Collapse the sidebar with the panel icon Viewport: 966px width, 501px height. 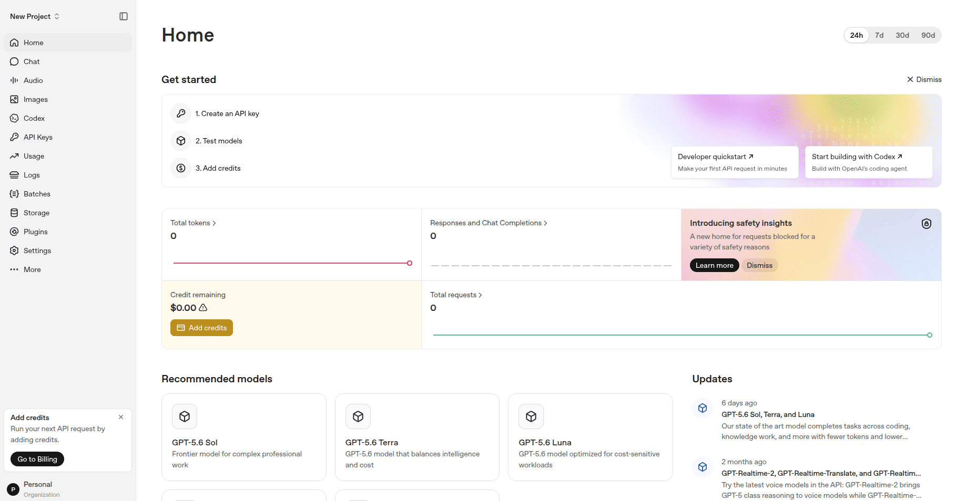tap(124, 16)
